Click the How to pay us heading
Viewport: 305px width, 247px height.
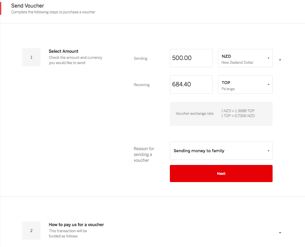pyautogui.click(x=76, y=225)
